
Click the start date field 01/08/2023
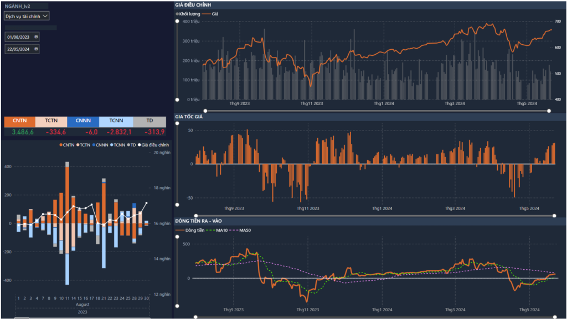[18, 37]
